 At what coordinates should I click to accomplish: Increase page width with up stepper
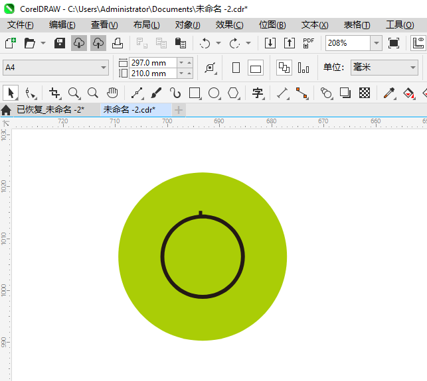[189, 63]
